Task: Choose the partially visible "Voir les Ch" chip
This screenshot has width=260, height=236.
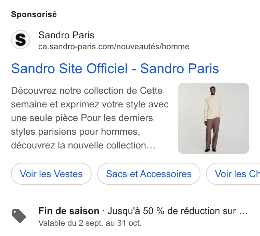Action: tap(233, 174)
